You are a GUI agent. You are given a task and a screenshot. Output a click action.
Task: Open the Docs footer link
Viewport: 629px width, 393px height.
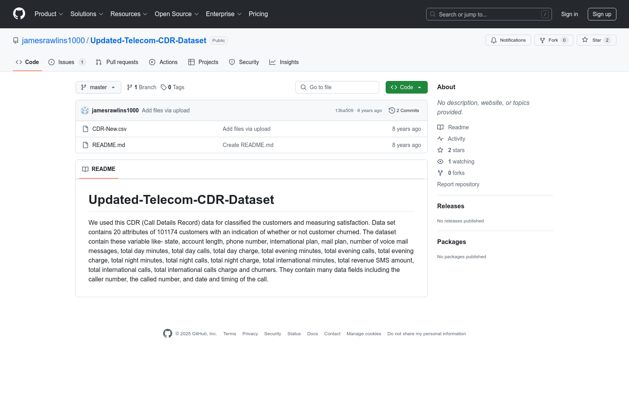click(313, 334)
